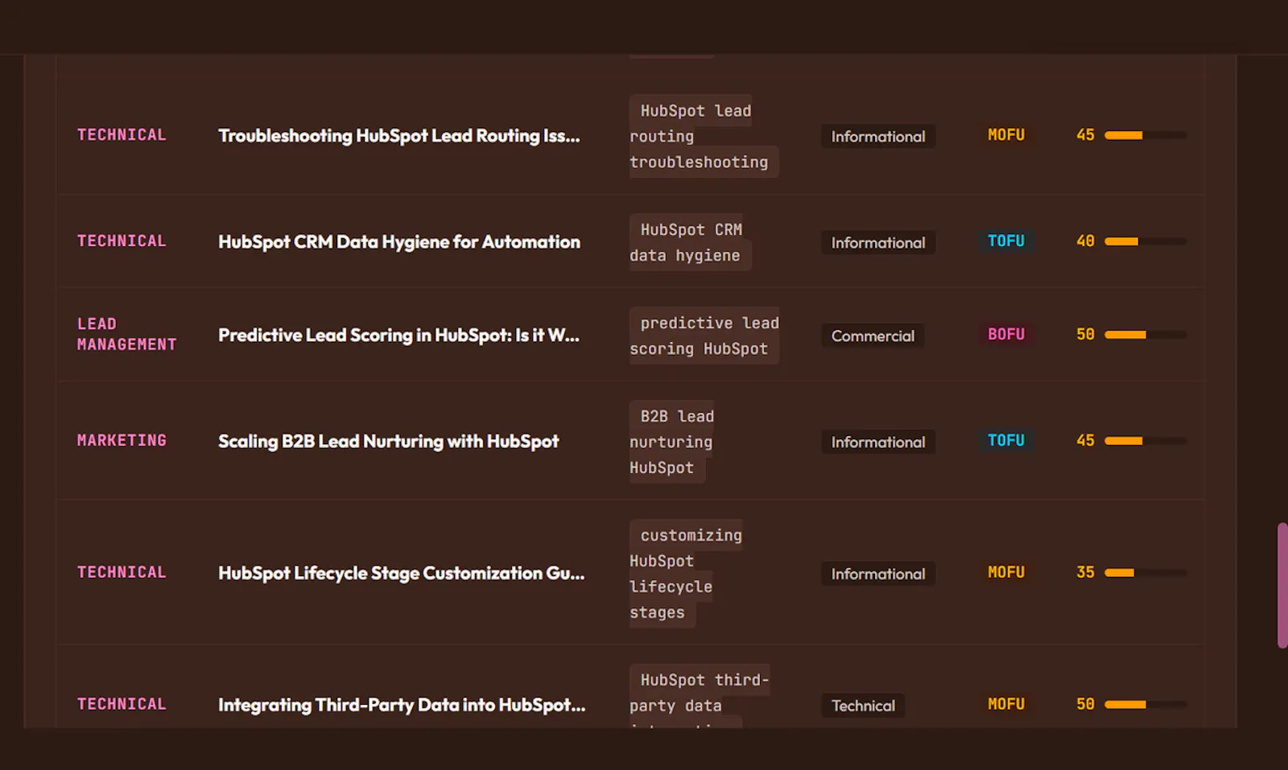
Task: Click MARKETING category label
Action: 122,441
